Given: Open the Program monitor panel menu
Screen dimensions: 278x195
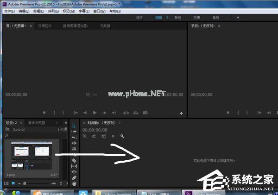Looking at the screenshot, I should pyautogui.click(x=219, y=26).
